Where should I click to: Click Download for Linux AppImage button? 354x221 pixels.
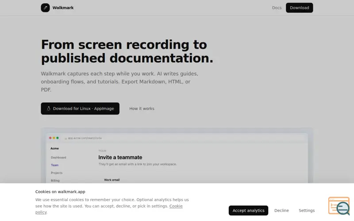tap(80, 108)
